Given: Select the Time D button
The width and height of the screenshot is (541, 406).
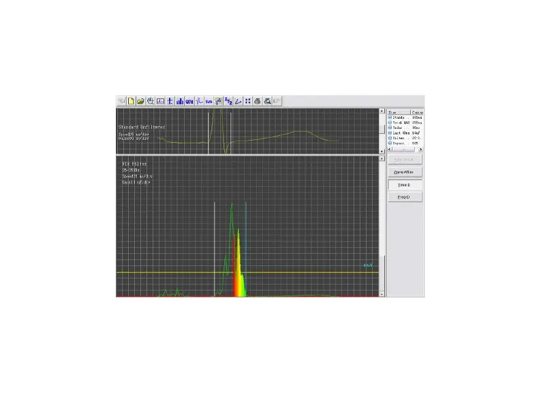Looking at the screenshot, I should [x=405, y=185].
